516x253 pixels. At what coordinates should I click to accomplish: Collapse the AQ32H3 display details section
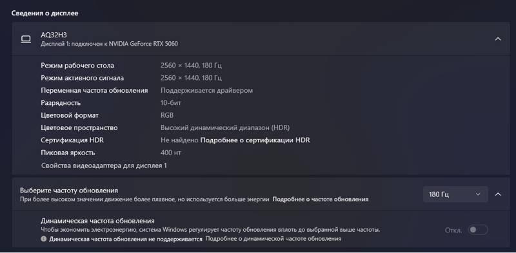tap(498, 39)
